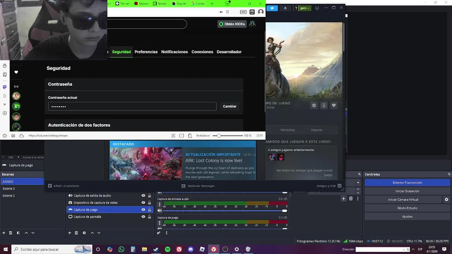
Task: Click Iniciar Cámara Virtual button
Action: coord(403,200)
